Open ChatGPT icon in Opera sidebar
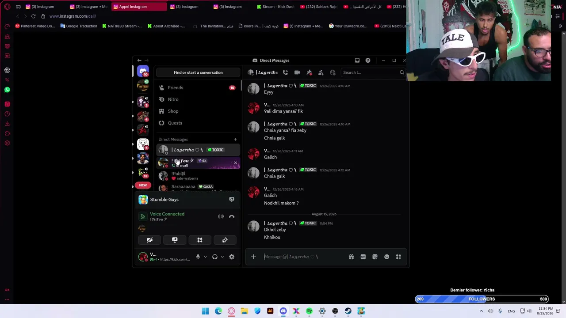The width and height of the screenshot is (566, 318). pos(7,70)
